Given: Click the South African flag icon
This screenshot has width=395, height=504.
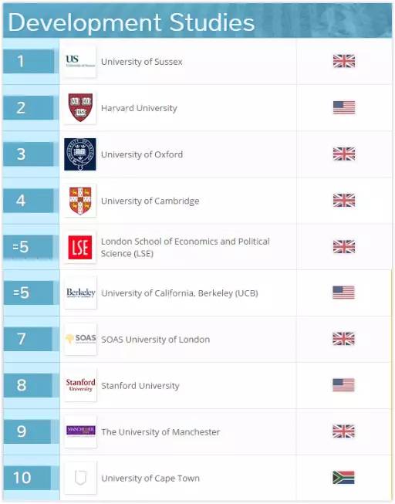Looking at the screenshot, I should click(343, 478).
